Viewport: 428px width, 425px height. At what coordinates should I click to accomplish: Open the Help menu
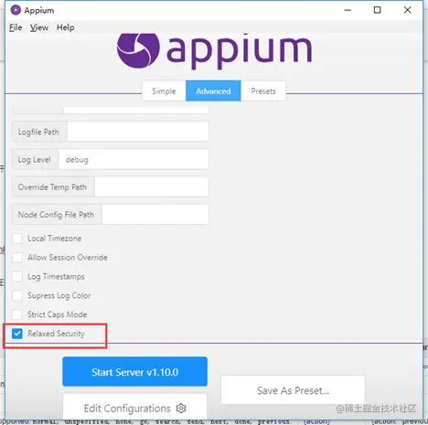[x=65, y=27]
